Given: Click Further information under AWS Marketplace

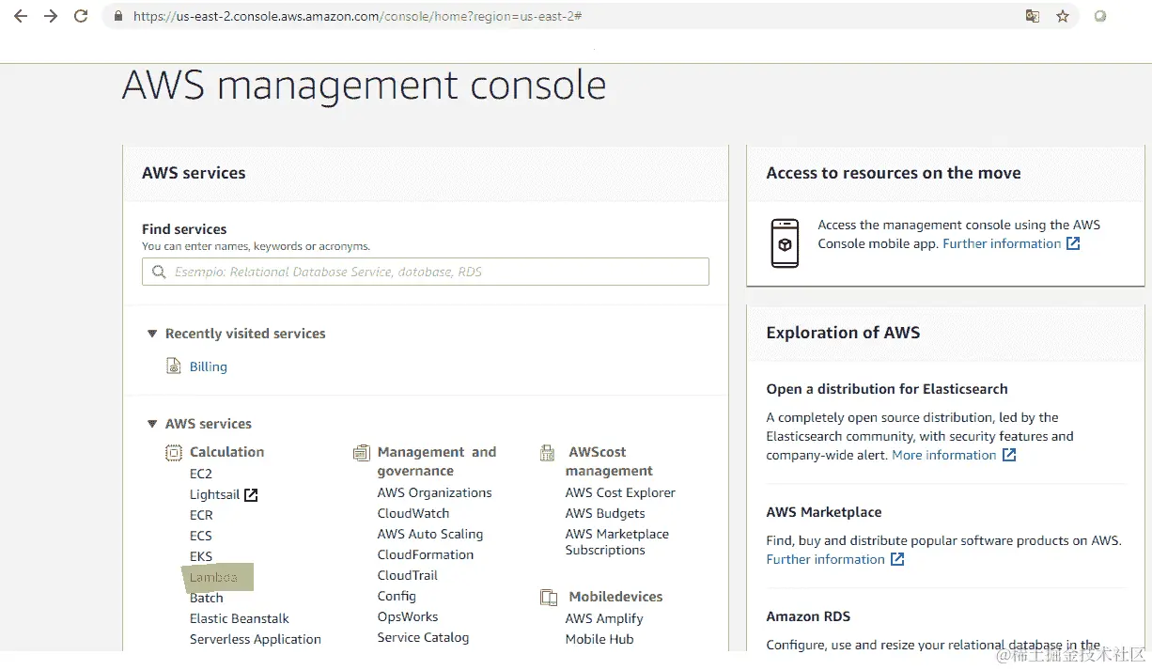Looking at the screenshot, I should [825, 559].
